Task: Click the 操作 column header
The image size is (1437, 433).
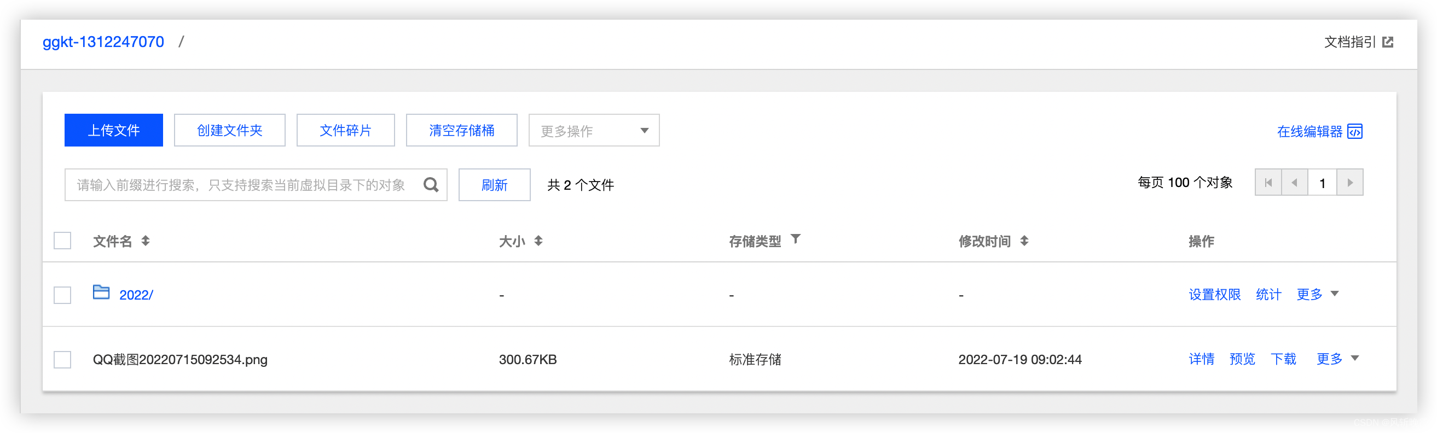Action: click(x=1201, y=241)
